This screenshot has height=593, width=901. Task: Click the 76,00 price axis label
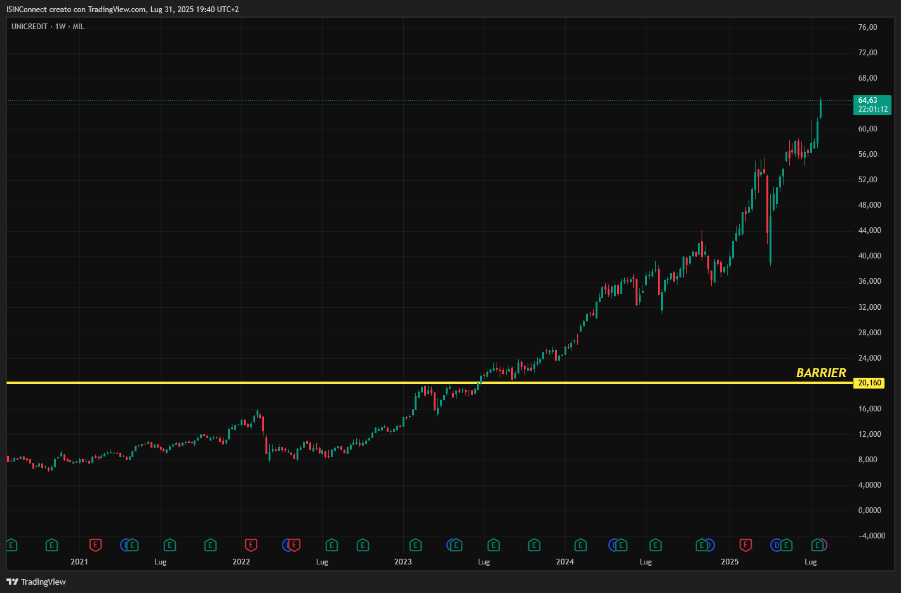point(867,27)
